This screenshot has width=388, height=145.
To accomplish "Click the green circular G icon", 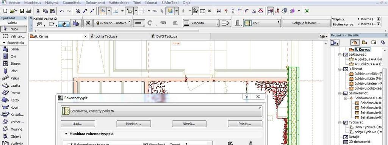I will coord(307,11).
